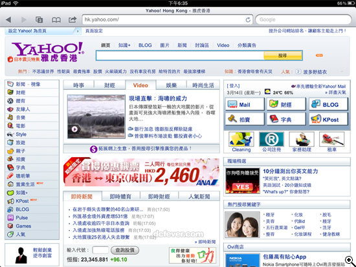Image resolution: width=356 pixels, height=267 pixels.
Task: Open the 財經 button in right panel
Action: tap(286, 104)
